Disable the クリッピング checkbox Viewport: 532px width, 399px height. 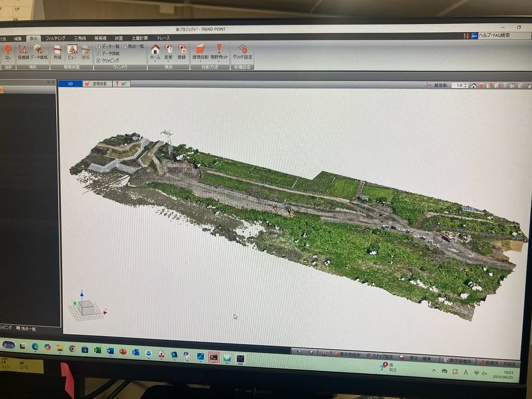click(99, 61)
